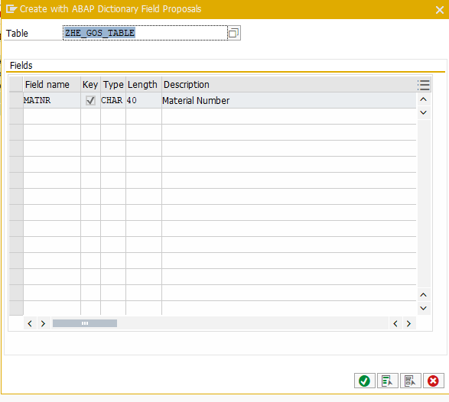Click the upper scroll-up chevron of table
This screenshot has height=402, width=449.
pos(424,99)
